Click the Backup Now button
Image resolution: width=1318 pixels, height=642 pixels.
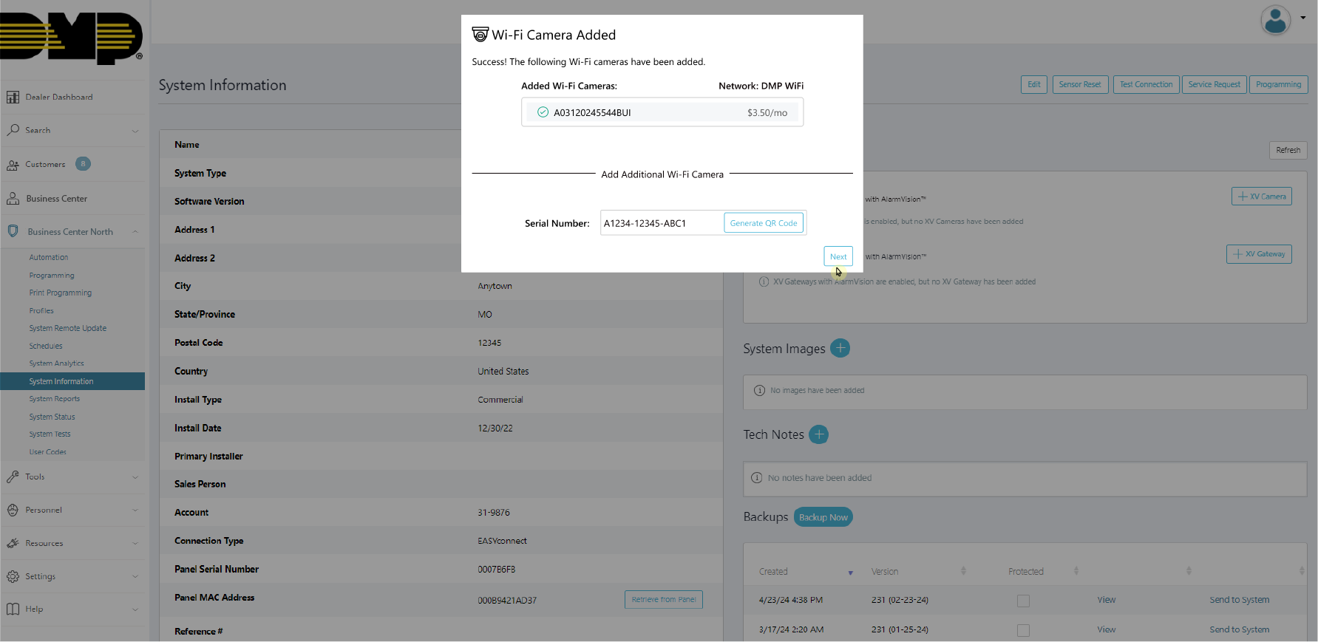click(x=823, y=517)
